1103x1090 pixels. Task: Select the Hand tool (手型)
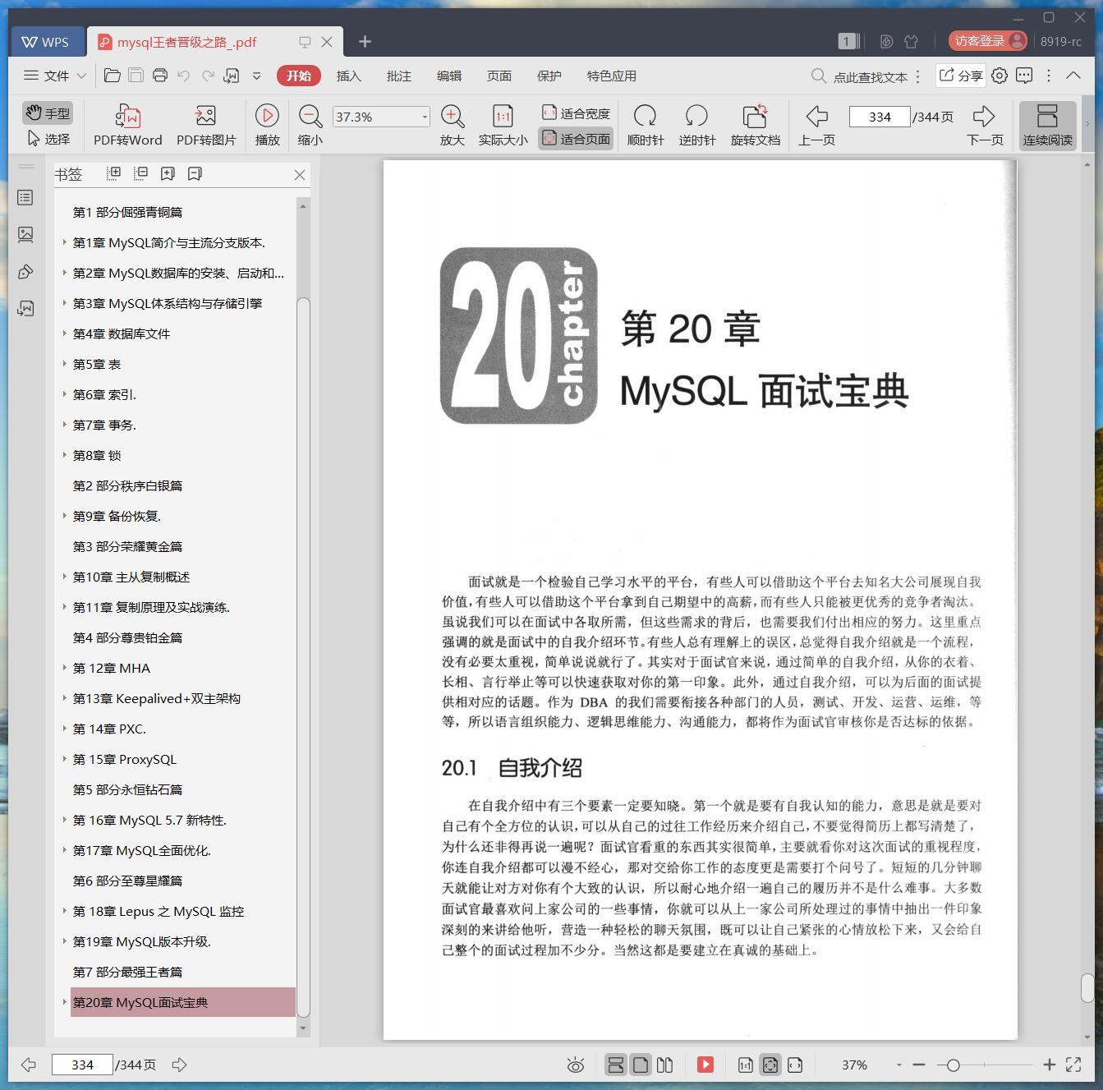click(x=48, y=113)
